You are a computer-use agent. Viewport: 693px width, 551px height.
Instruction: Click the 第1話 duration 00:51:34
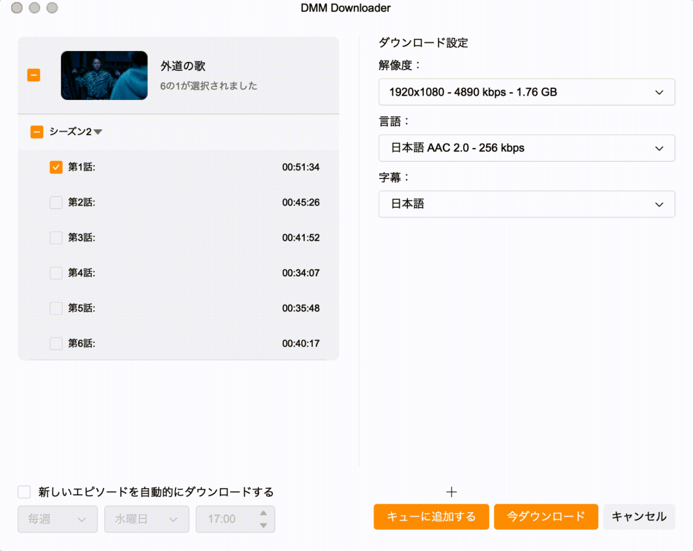pyautogui.click(x=301, y=167)
